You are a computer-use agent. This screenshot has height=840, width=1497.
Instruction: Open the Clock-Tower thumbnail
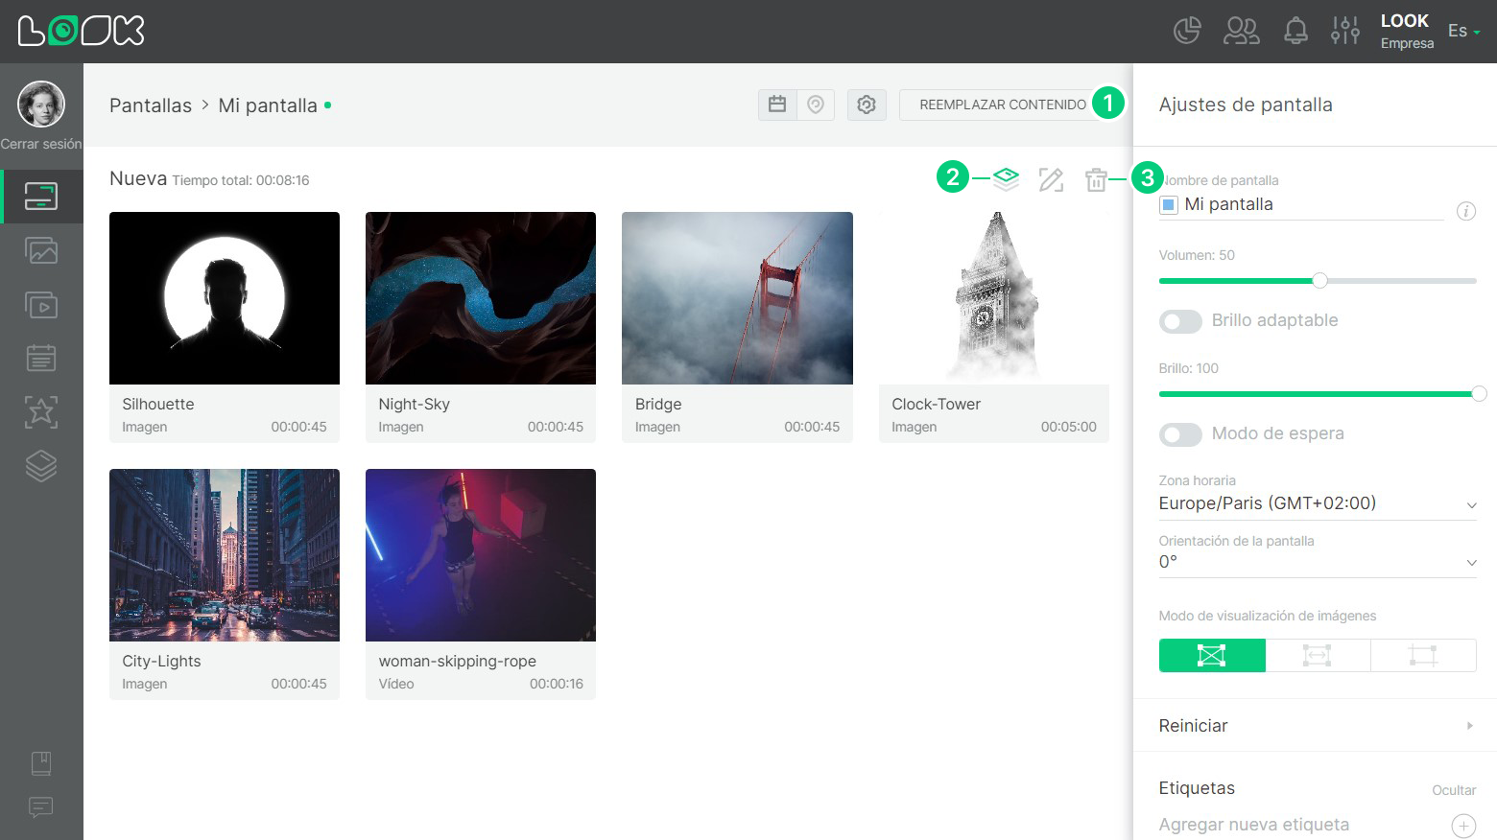coord(994,298)
